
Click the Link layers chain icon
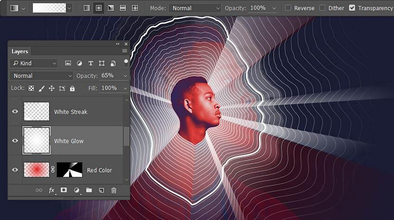tap(39, 190)
